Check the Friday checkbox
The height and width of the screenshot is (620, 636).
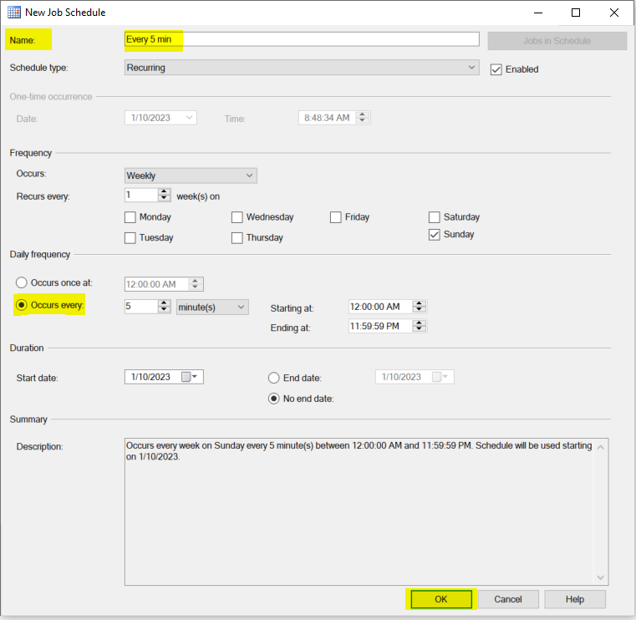click(336, 217)
